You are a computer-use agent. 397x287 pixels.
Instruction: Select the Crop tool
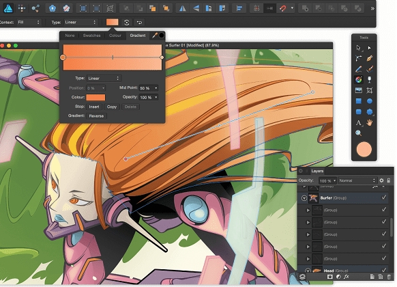tap(370, 90)
